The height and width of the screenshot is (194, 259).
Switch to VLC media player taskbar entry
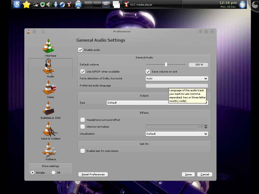click(x=152, y=5)
